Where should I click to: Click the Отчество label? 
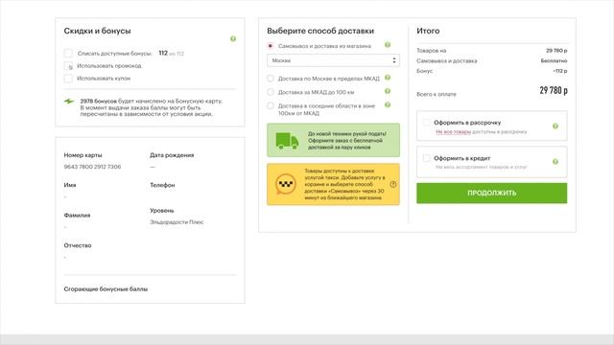point(78,245)
